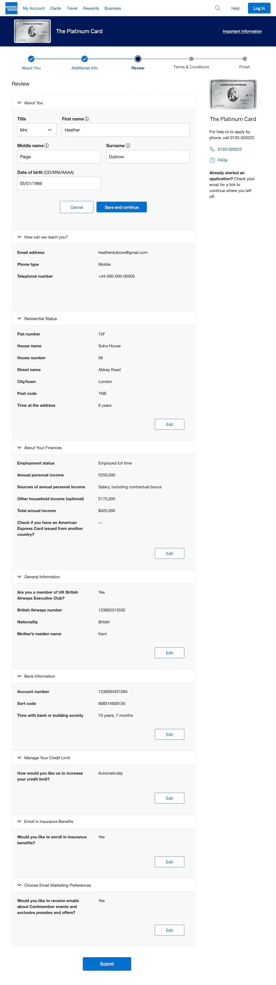Click the Middle name info icon
The height and width of the screenshot is (985, 276).
point(47,146)
